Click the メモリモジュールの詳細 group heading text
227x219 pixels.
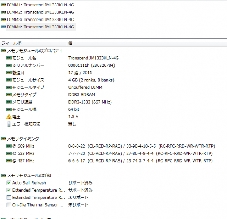pyautogui.click(x=29, y=176)
